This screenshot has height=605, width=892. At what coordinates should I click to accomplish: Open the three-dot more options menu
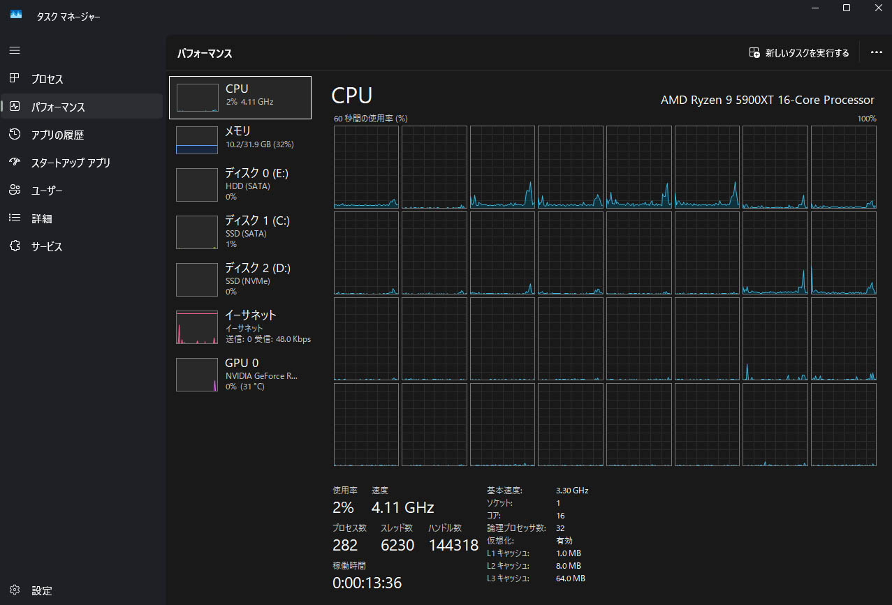876,52
